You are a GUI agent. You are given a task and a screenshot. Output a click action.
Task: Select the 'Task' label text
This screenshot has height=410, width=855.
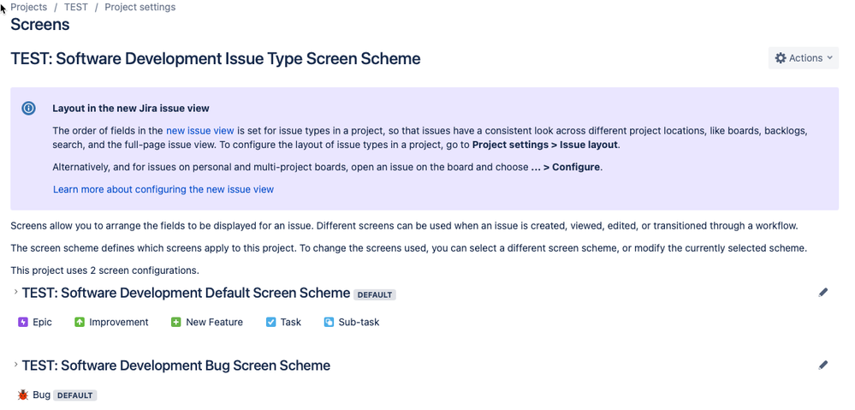(291, 322)
